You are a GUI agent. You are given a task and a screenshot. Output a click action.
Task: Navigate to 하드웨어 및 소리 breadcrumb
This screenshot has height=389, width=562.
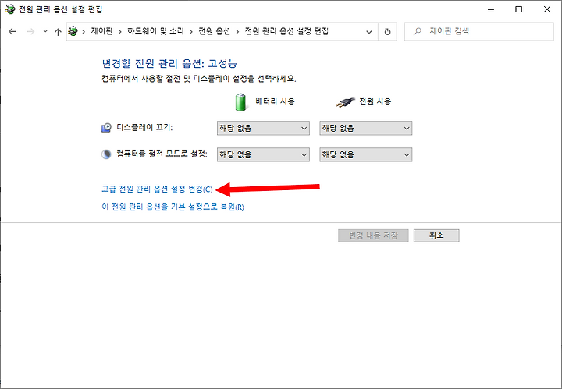[155, 31]
